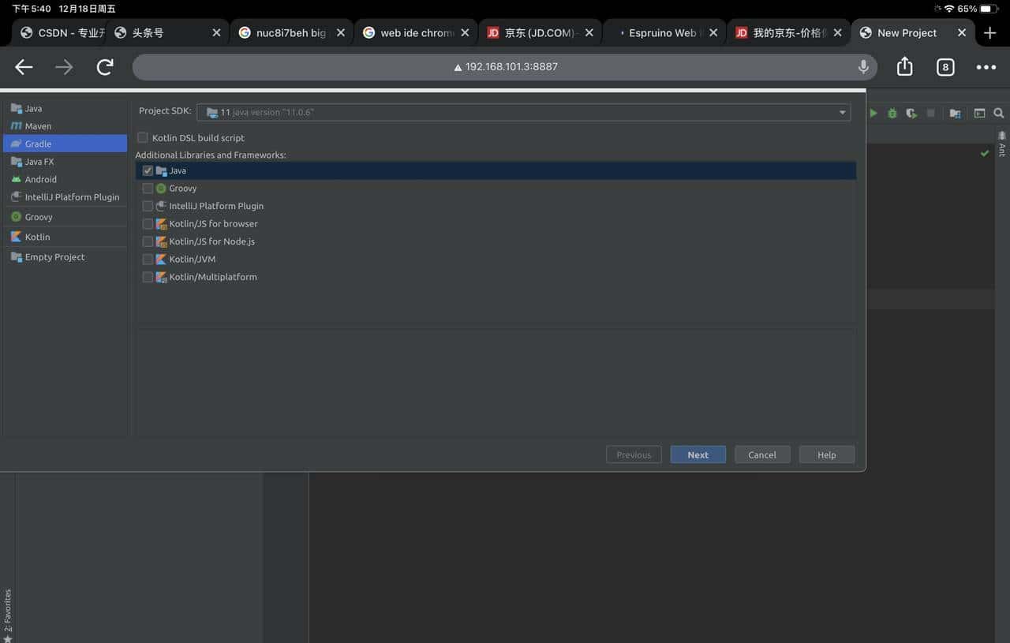Click the Help button
Image resolution: width=1010 pixels, height=643 pixels.
pos(826,454)
